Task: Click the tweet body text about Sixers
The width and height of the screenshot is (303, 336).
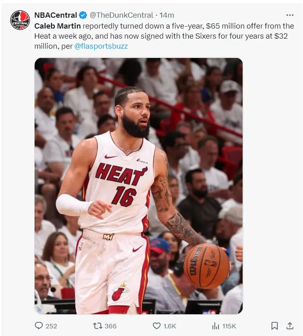Action: tap(164, 36)
